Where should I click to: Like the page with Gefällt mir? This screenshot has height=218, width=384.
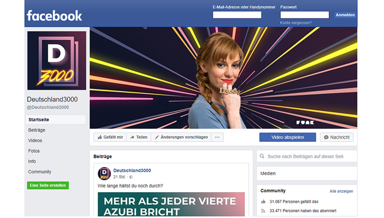110,137
